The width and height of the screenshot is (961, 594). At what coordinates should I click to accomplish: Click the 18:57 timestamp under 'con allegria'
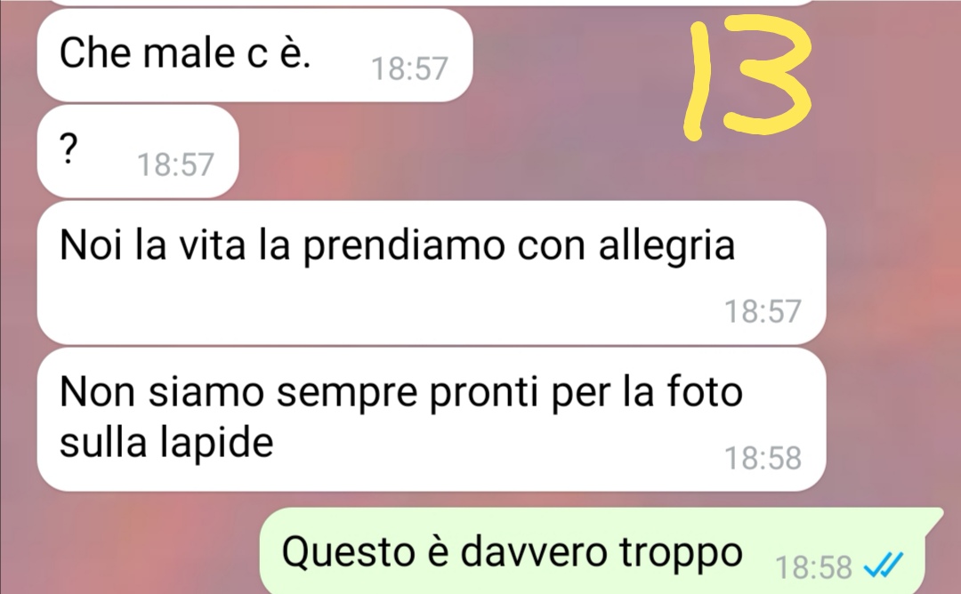coord(763,311)
